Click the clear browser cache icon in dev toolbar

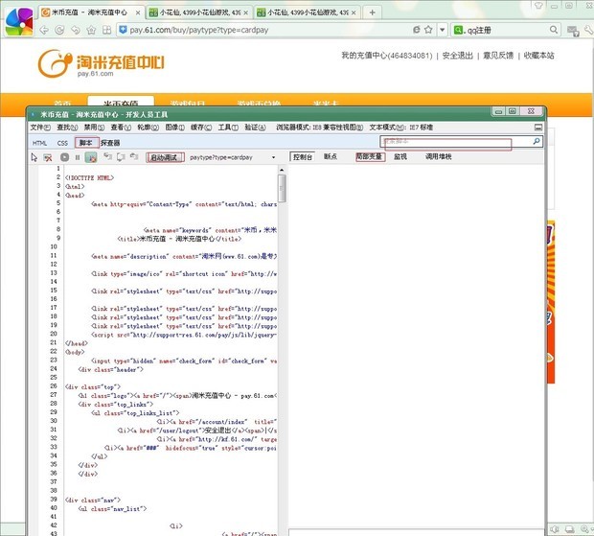coord(48,156)
